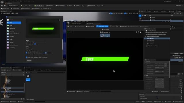Open Recording in the Zoom settings sidebar
Screen dimensions: 184x103
14,37
